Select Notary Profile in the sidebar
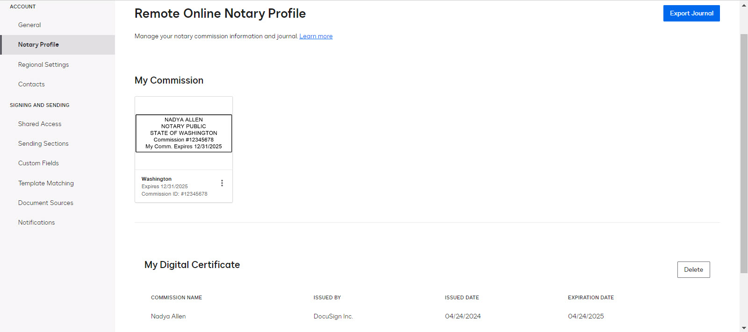 coord(39,44)
